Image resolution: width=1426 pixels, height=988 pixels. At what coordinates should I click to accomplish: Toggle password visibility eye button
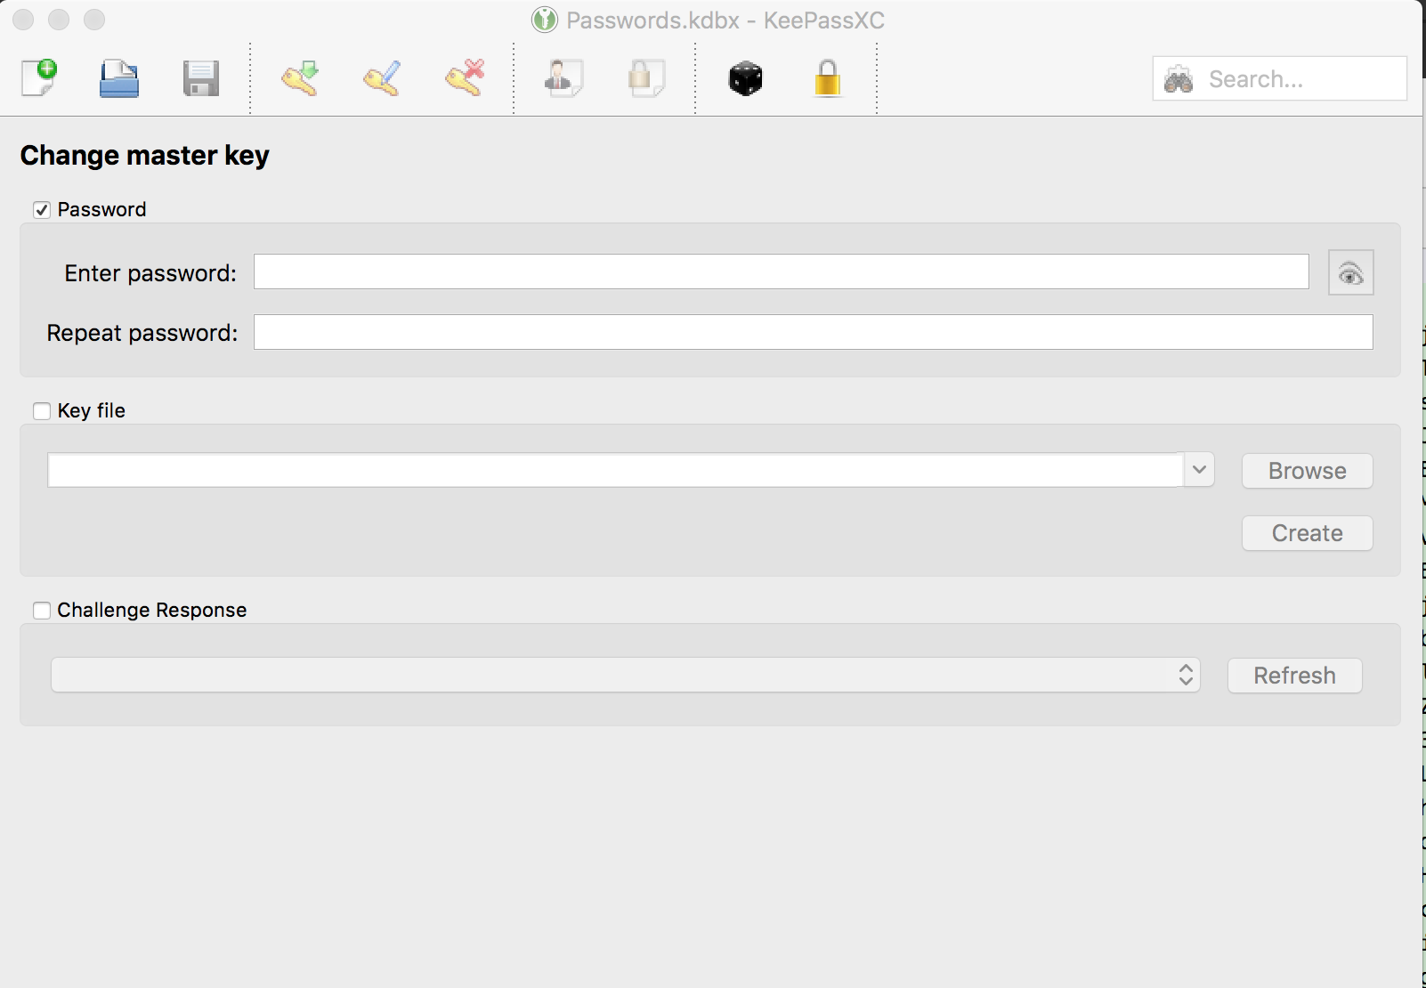pos(1350,272)
